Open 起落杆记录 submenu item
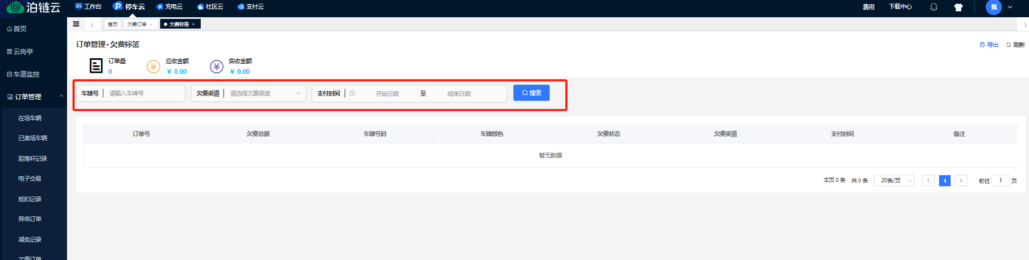The image size is (1029, 260). click(32, 159)
